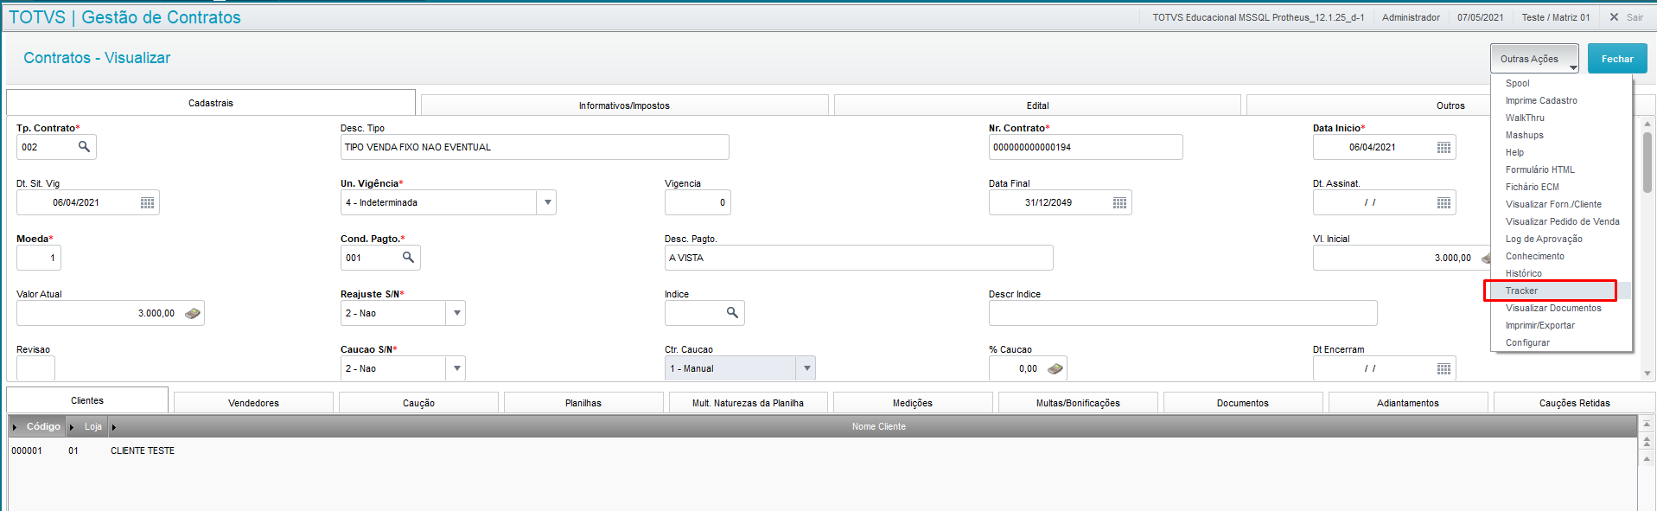Open calculator icon for Valor Atual
This screenshot has width=1657, height=511.
[x=193, y=313]
